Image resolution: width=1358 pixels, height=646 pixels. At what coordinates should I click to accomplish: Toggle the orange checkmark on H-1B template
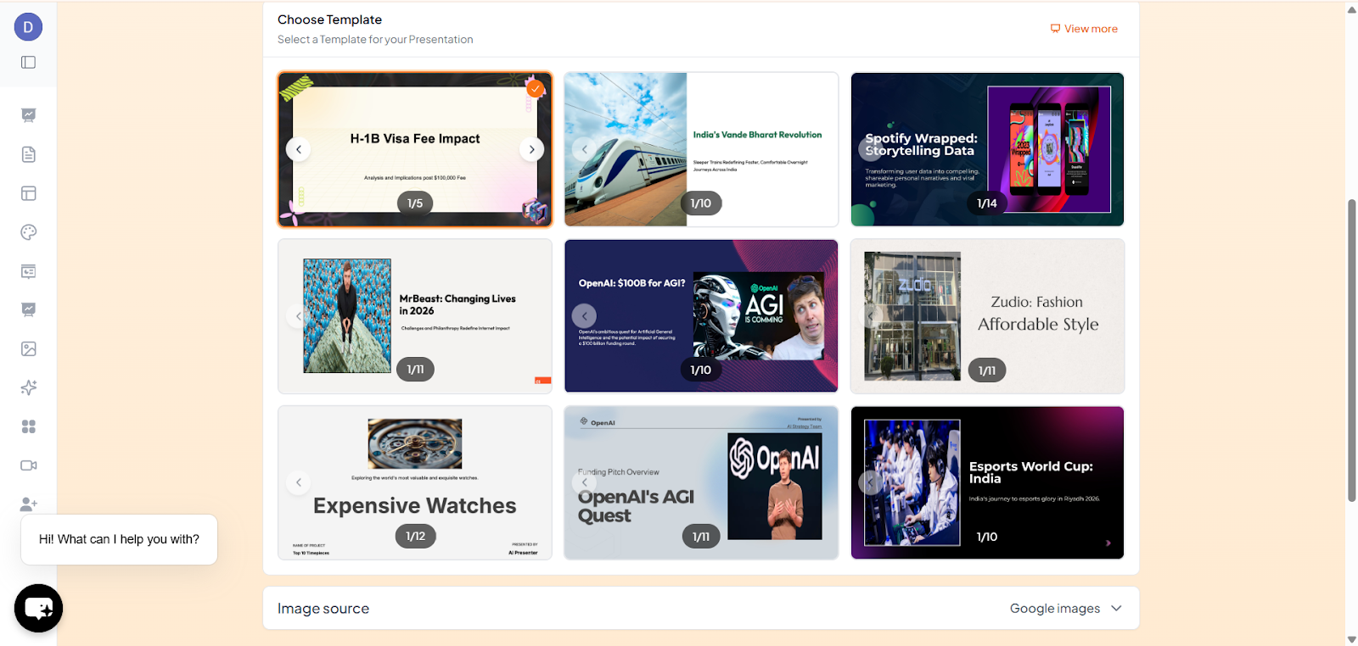tap(535, 88)
